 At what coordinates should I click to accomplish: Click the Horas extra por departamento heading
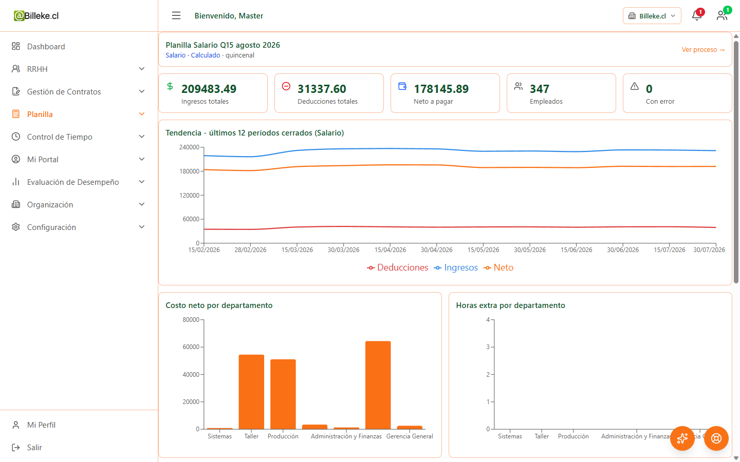click(x=510, y=305)
